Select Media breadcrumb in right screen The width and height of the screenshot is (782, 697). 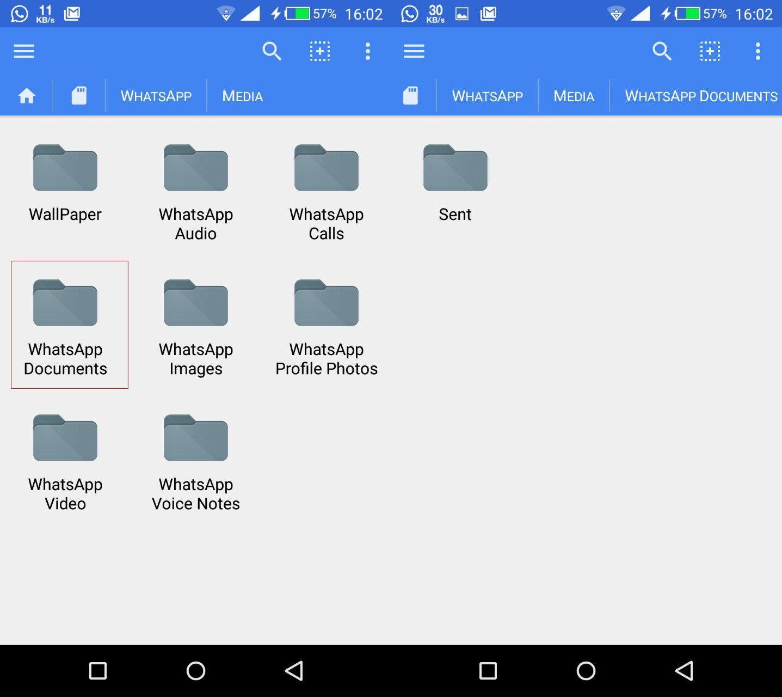click(x=574, y=96)
